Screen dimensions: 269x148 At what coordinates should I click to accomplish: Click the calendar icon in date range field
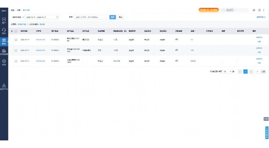(x=57, y=17)
